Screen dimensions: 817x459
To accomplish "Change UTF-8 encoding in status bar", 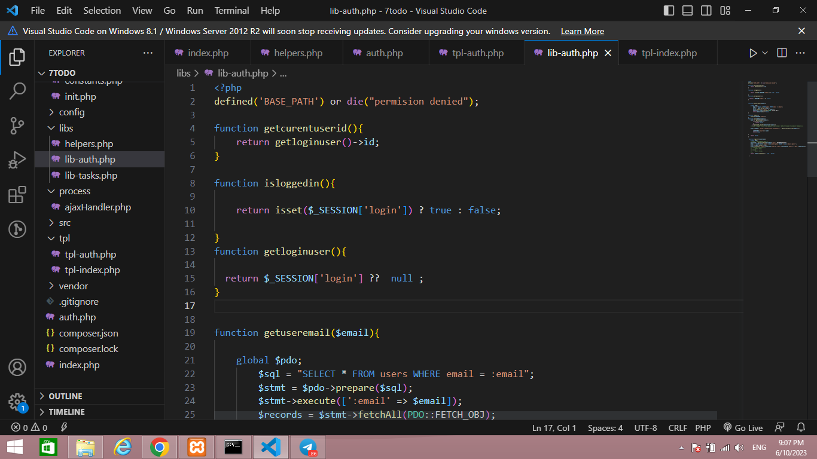I will pos(646,428).
